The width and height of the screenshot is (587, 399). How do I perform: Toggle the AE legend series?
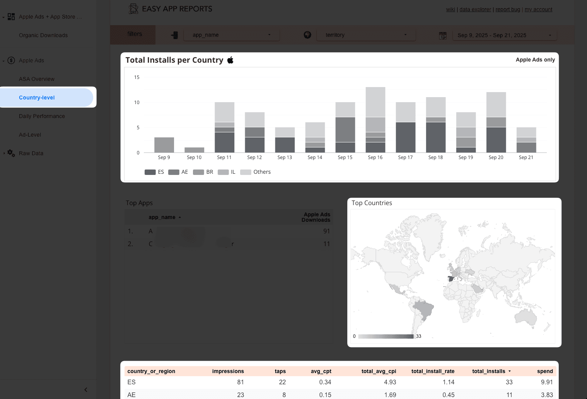178,172
